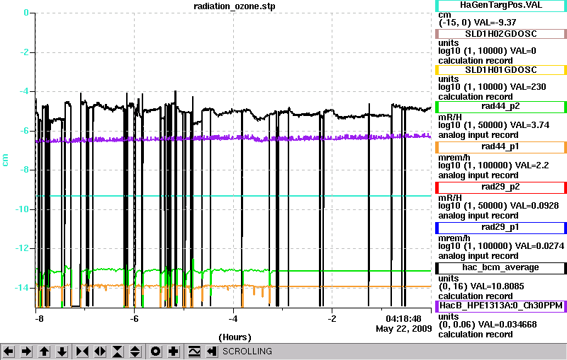Click the cm y-axis unit label
The height and width of the screenshot is (360, 567).
[x=5, y=160]
